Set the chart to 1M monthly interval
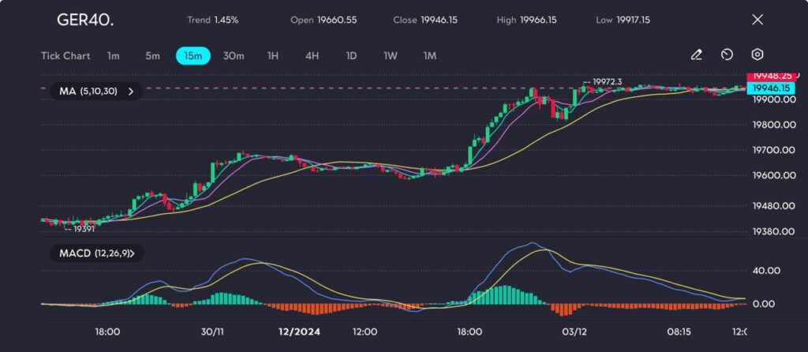Screen dimensions: 808x352 click(430, 56)
